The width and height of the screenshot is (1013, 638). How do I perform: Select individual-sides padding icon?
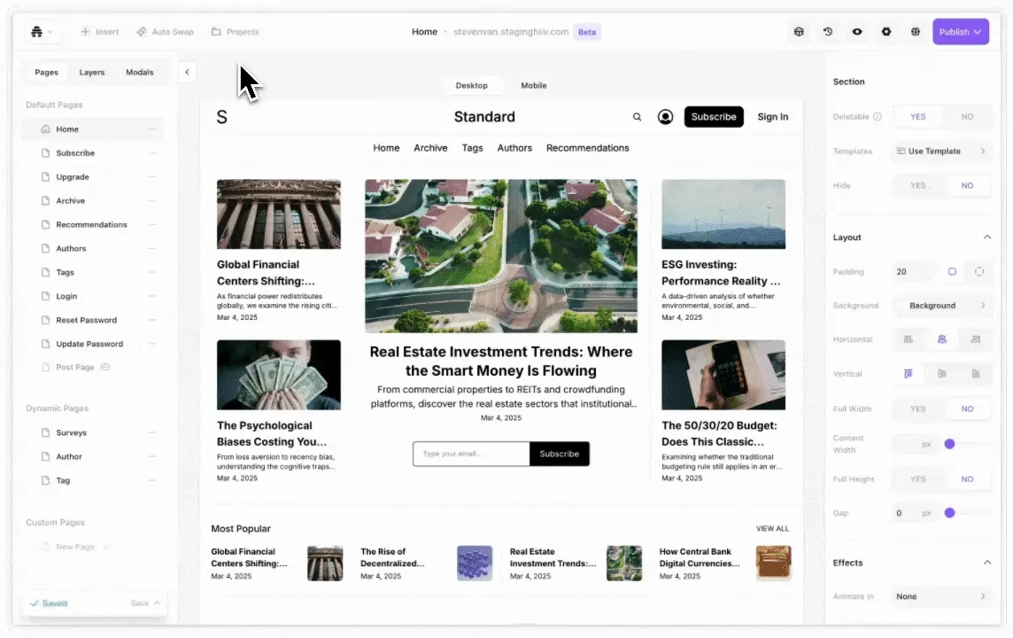click(979, 272)
